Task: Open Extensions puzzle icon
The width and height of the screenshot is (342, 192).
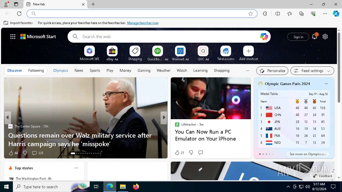Action: pos(265,14)
